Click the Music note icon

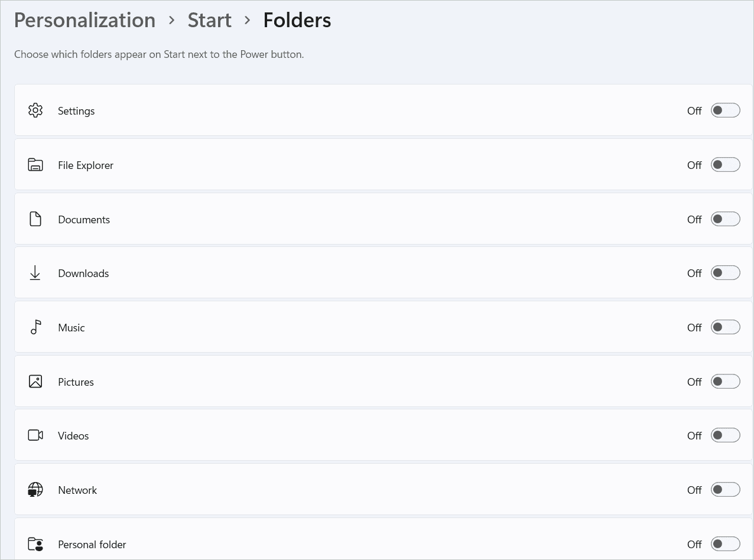(x=35, y=327)
